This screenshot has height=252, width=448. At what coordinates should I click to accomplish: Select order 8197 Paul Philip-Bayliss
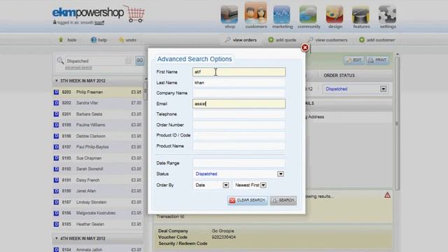(x=98, y=147)
